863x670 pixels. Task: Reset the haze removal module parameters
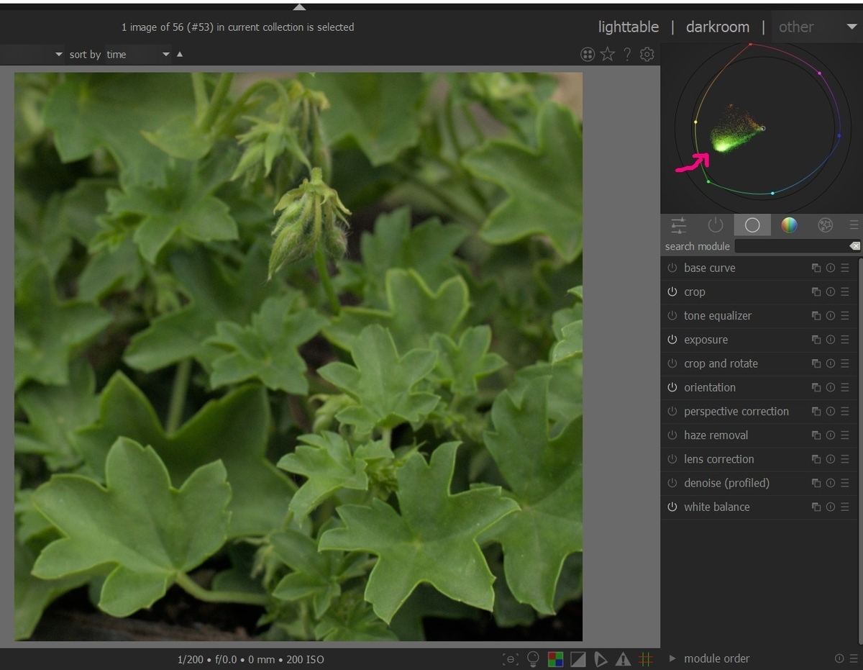tap(830, 435)
